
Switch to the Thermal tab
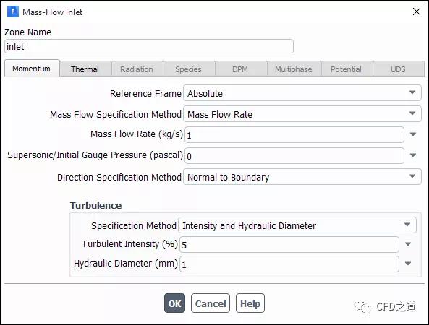coord(85,69)
